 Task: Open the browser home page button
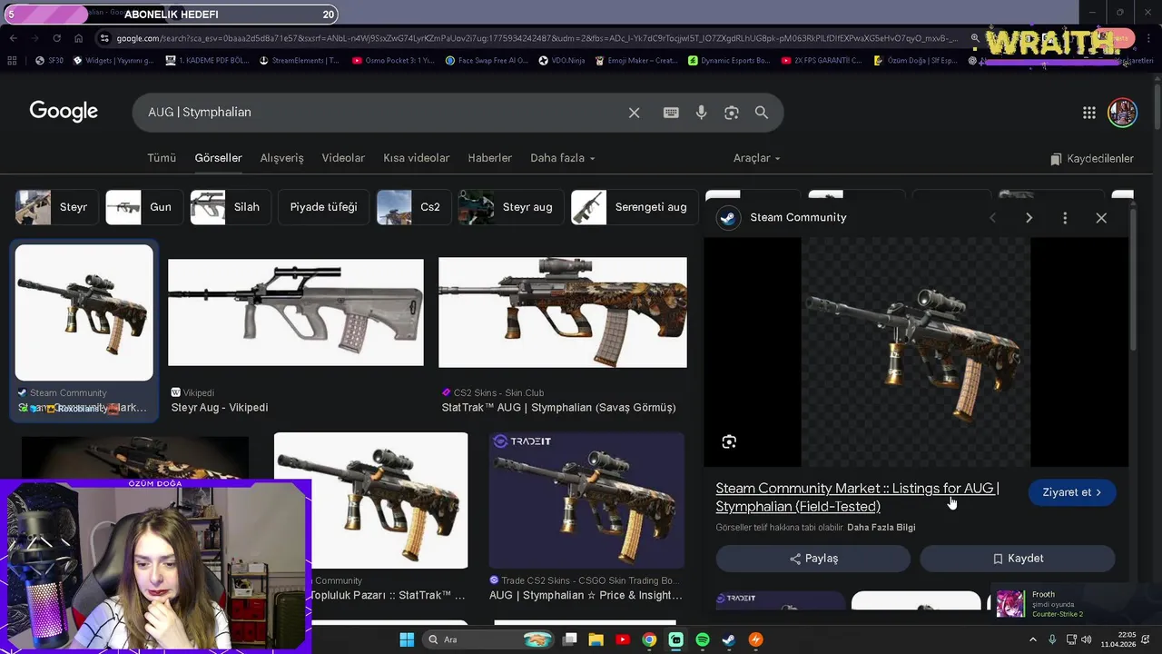pyautogui.click(x=78, y=38)
